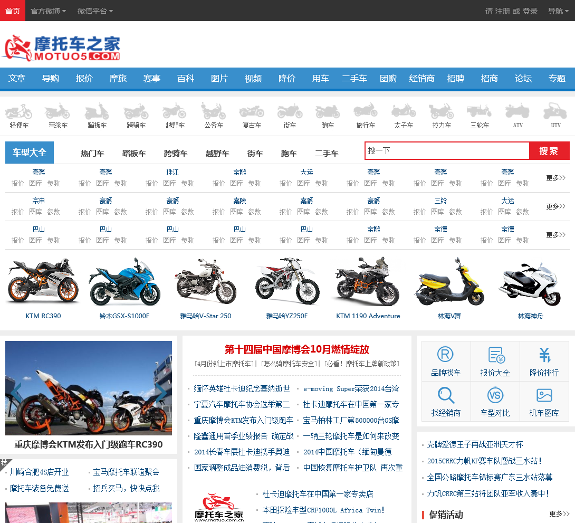This screenshot has height=523, width=575.
Task: Select the 太子车 cruiser type icon
Action: coord(404,111)
